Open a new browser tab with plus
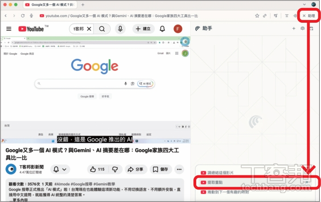This screenshot has height=202, width=321. (x=83, y=5)
